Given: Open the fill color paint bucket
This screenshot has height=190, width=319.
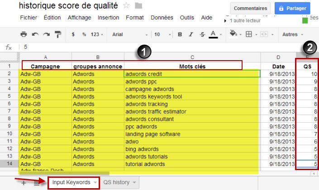Looking at the screenshot, I should (233, 33).
